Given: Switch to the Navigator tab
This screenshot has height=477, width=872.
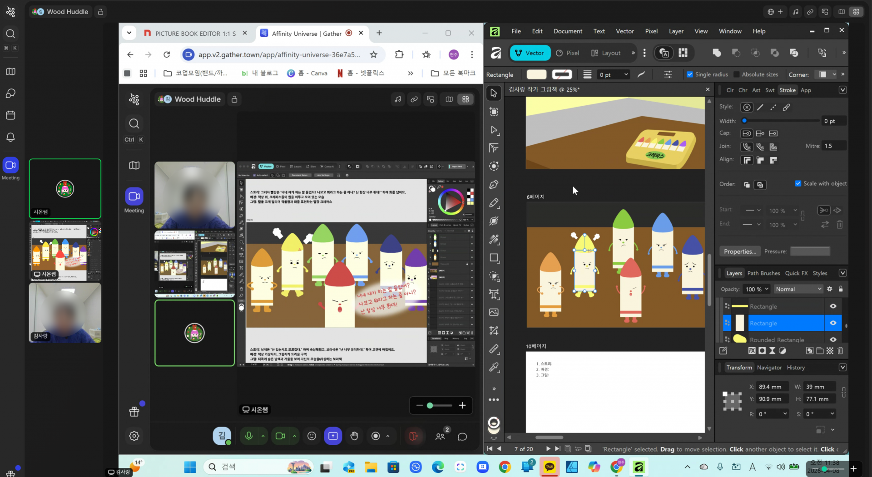Looking at the screenshot, I should point(769,368).
